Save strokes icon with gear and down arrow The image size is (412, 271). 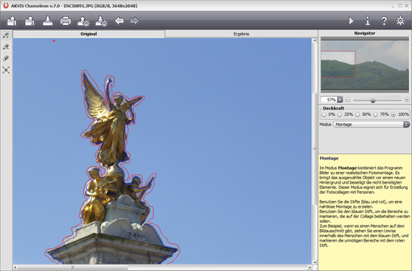point(102,21)
